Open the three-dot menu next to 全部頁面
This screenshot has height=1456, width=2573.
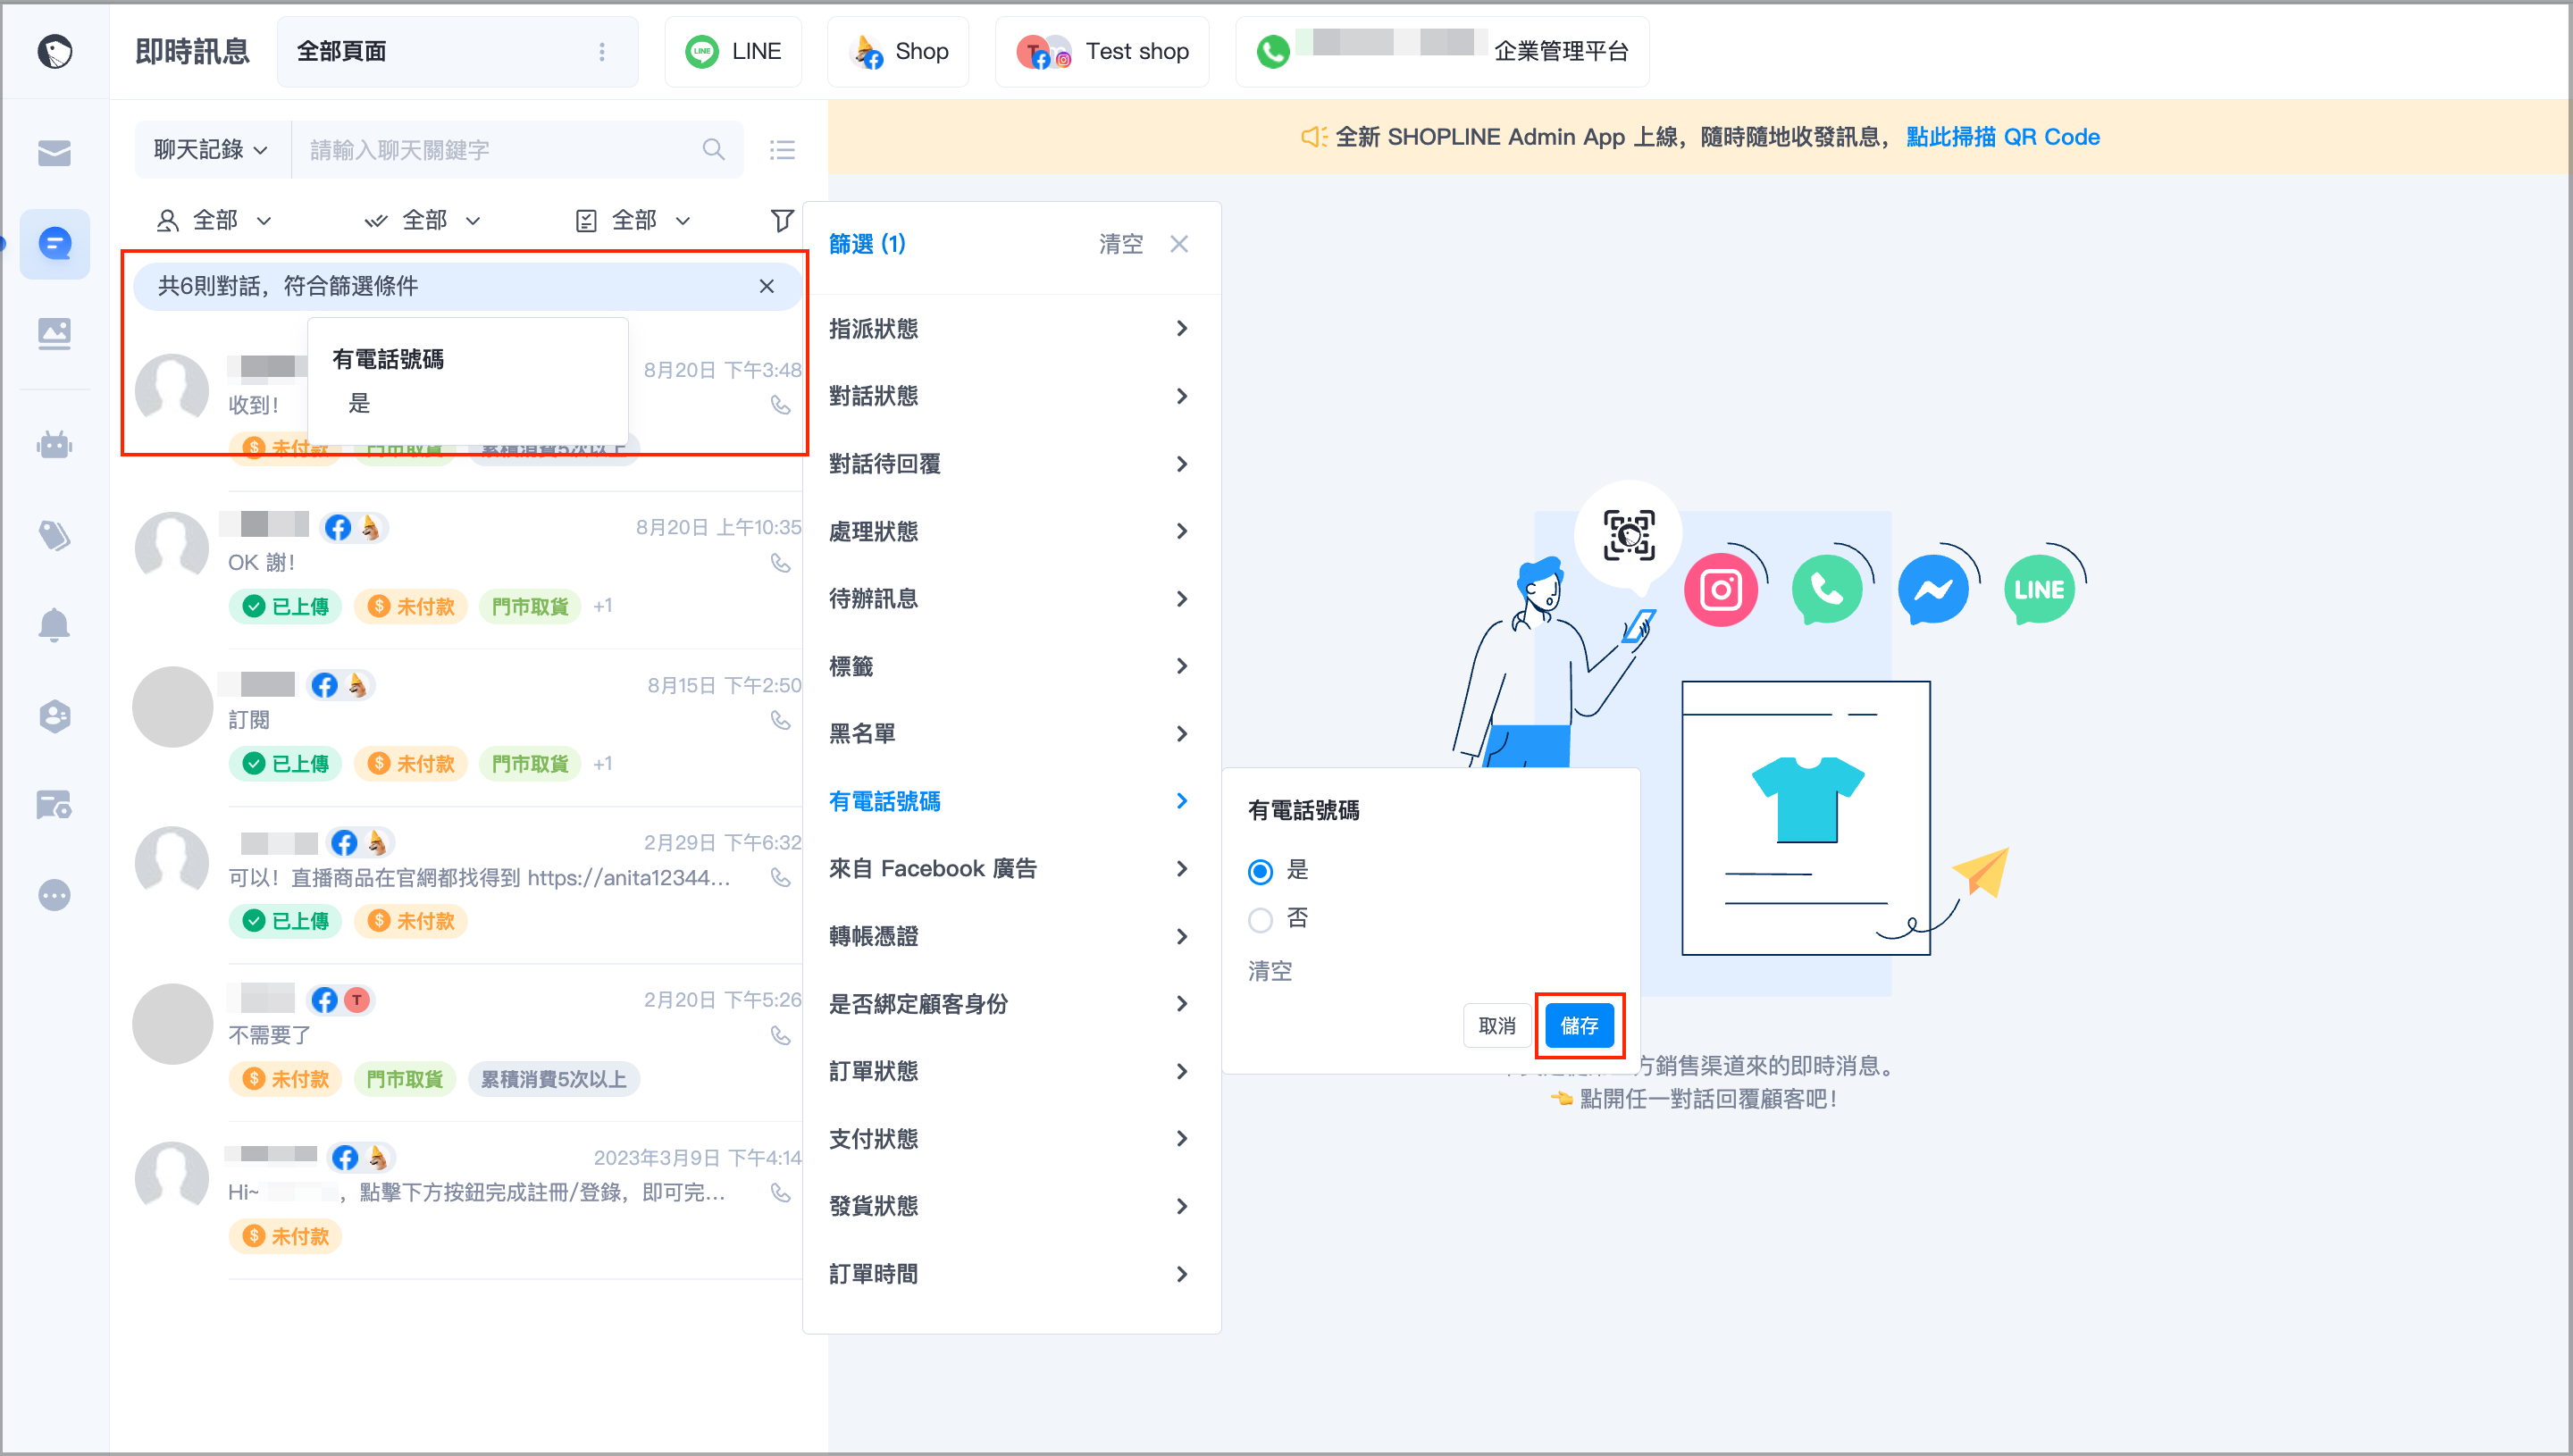point(601,51)
